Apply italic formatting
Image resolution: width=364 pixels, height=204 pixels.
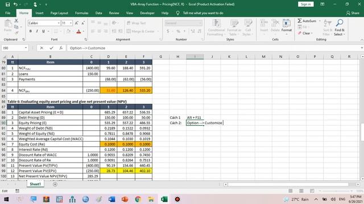(x=36, y=31)
